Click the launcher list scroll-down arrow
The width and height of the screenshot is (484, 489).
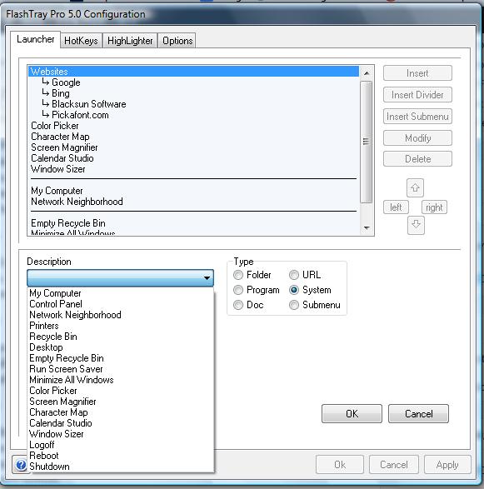[367, 228]
